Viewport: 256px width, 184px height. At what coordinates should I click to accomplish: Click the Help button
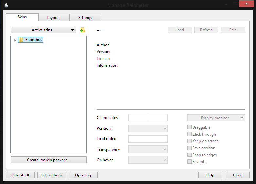click(210, 175)
